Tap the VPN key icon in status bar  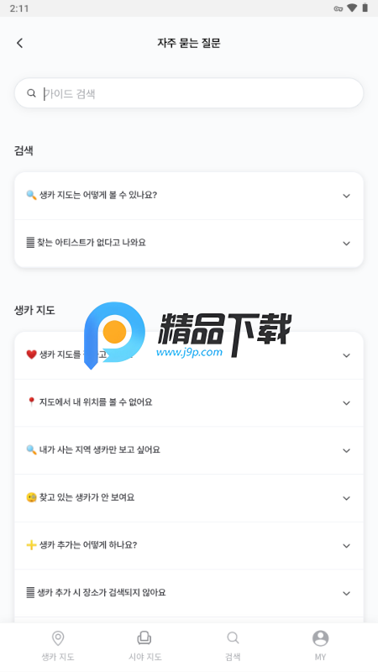click(x=339, y=8)
